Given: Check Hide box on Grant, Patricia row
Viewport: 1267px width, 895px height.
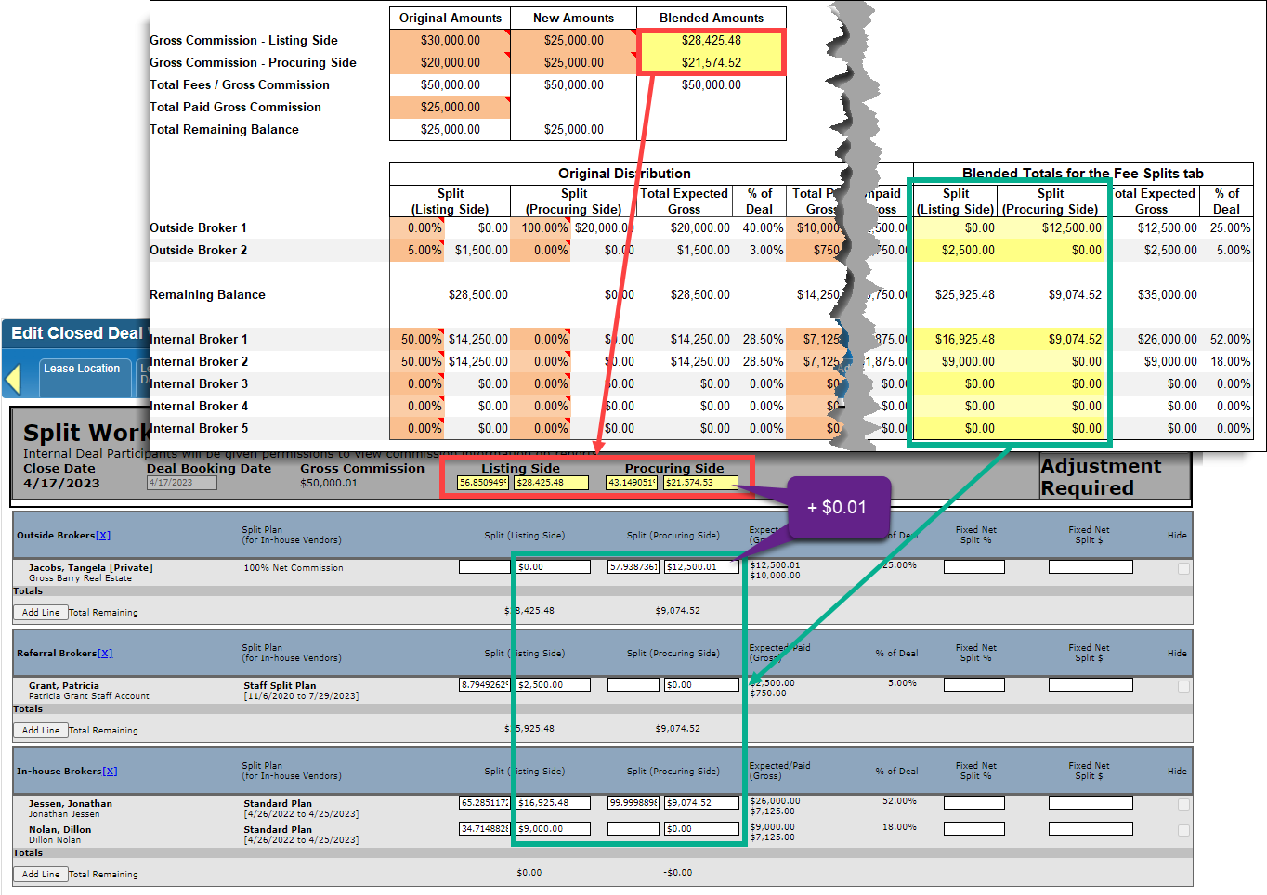Looking at the screenshot, I should [x=1183, y=686].
